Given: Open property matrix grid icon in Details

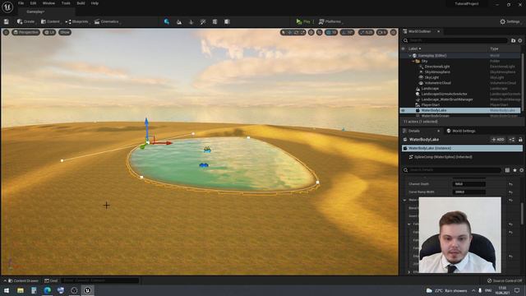Looking at the screenshot, I should coord(507,170).
